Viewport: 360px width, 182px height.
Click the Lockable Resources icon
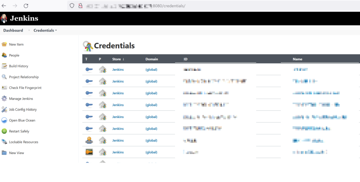[x=4, y=142]
